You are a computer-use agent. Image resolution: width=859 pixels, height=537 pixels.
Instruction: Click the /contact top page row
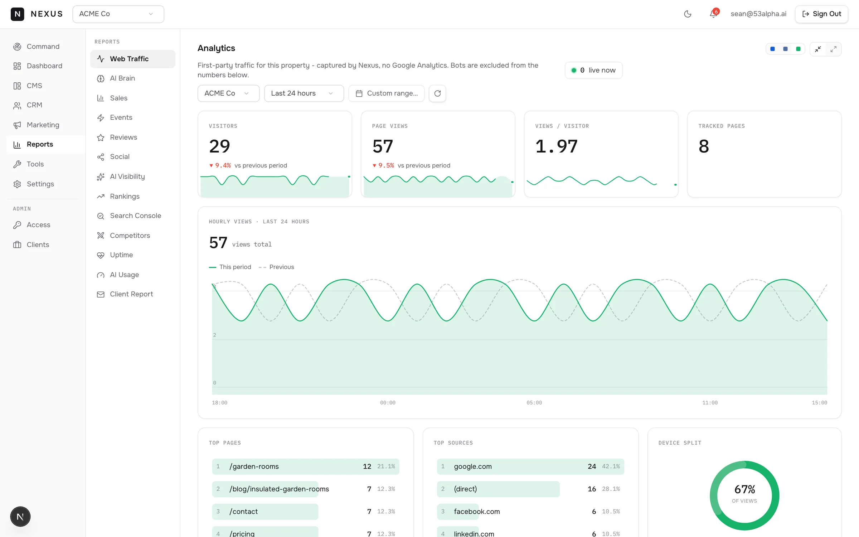(306, 512)
